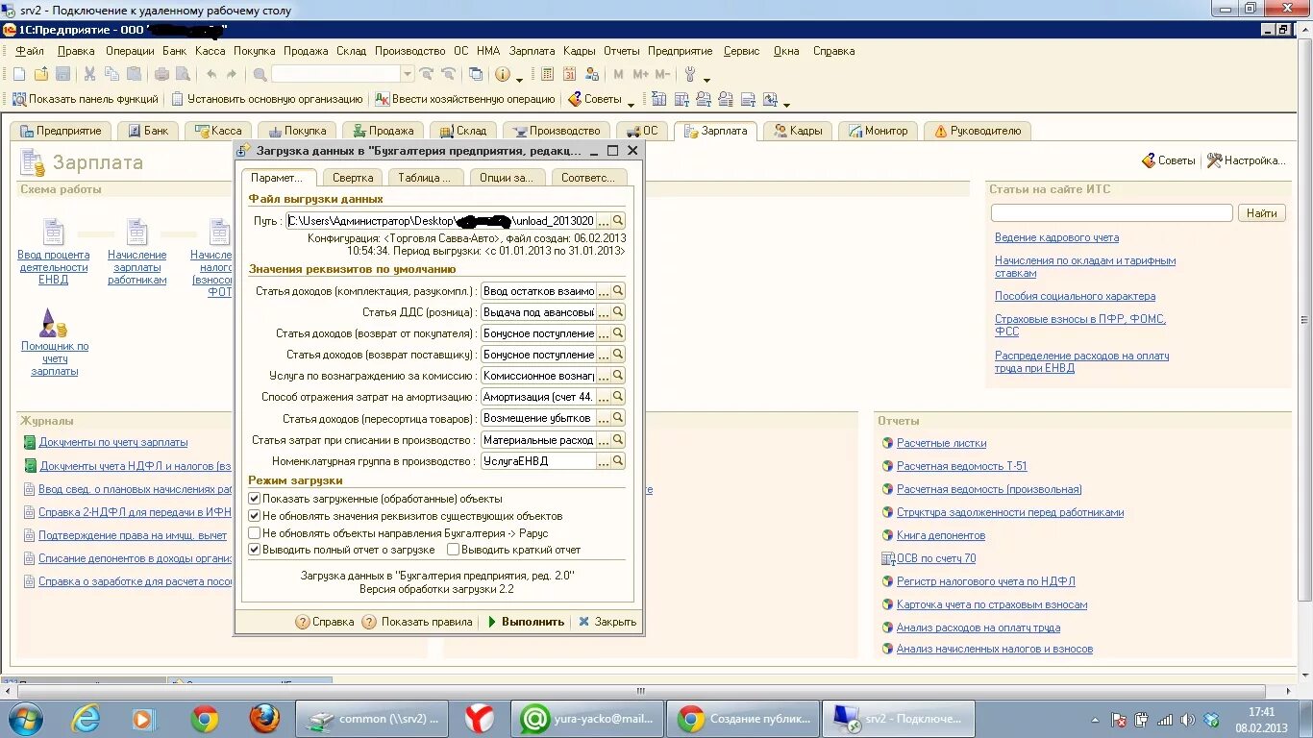The width and height of the screenshot is (1313, 738).
Task: Click magnifier next to Статья ДДС (розница)
Action: (x=618, y=312)
